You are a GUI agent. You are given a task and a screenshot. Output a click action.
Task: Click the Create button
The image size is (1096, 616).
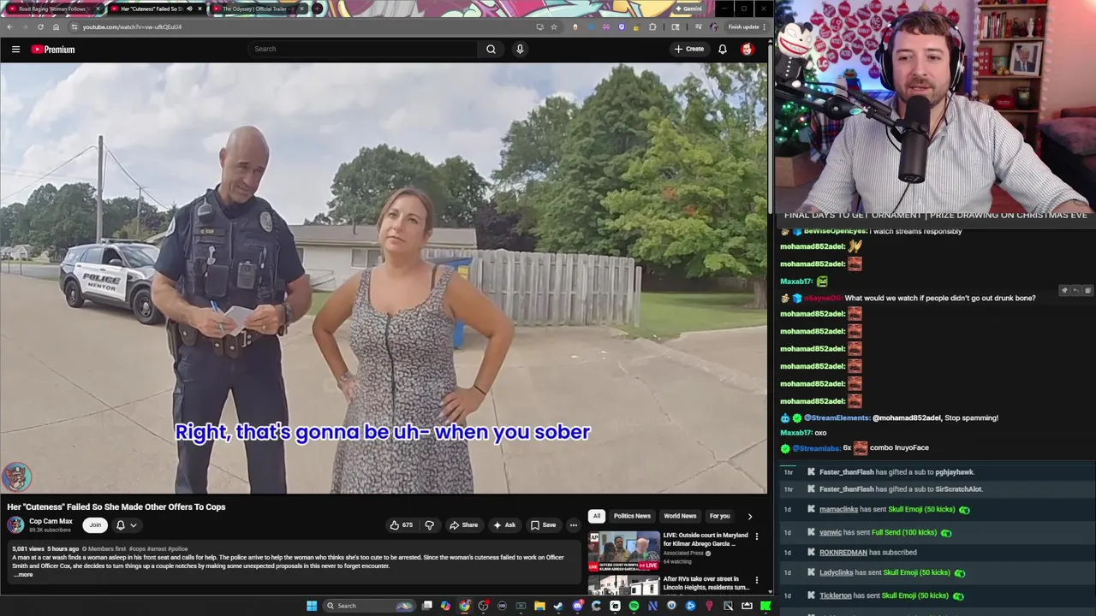pos(689,49)
